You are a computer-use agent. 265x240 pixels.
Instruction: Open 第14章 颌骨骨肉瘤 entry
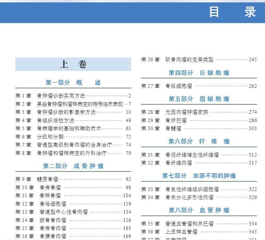(73, 220)
